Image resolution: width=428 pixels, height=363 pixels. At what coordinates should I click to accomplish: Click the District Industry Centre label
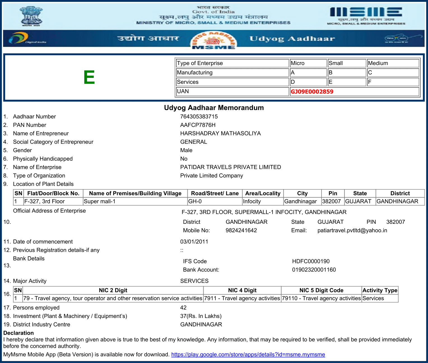[41, 324]
